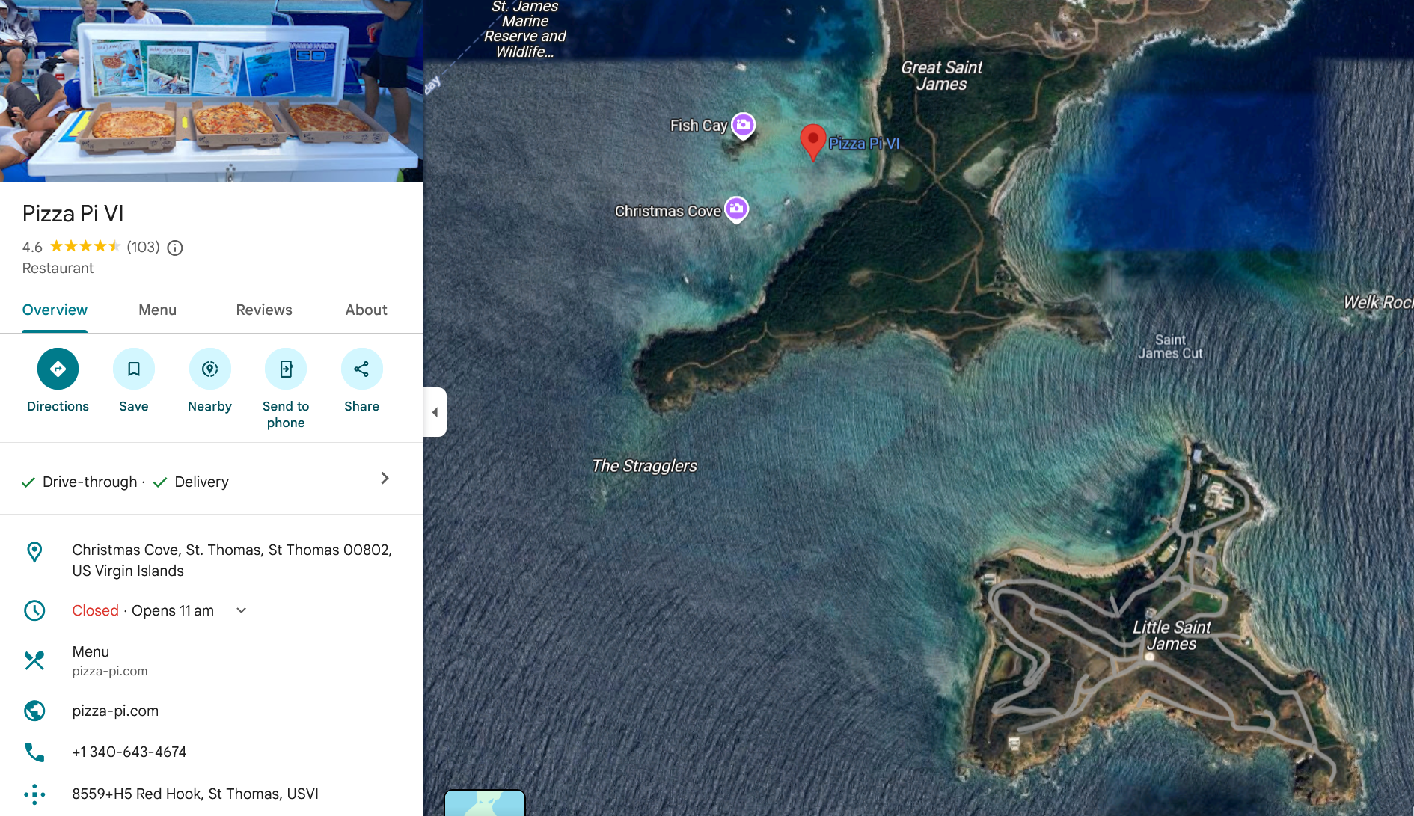1414x816 pixels.
Task: Select the red Pizza Pi VI map pin
Action: click(x=812, y=142)
